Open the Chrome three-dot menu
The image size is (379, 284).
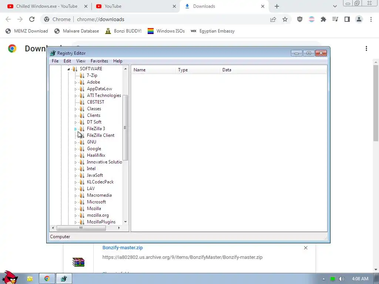point(371,19)
